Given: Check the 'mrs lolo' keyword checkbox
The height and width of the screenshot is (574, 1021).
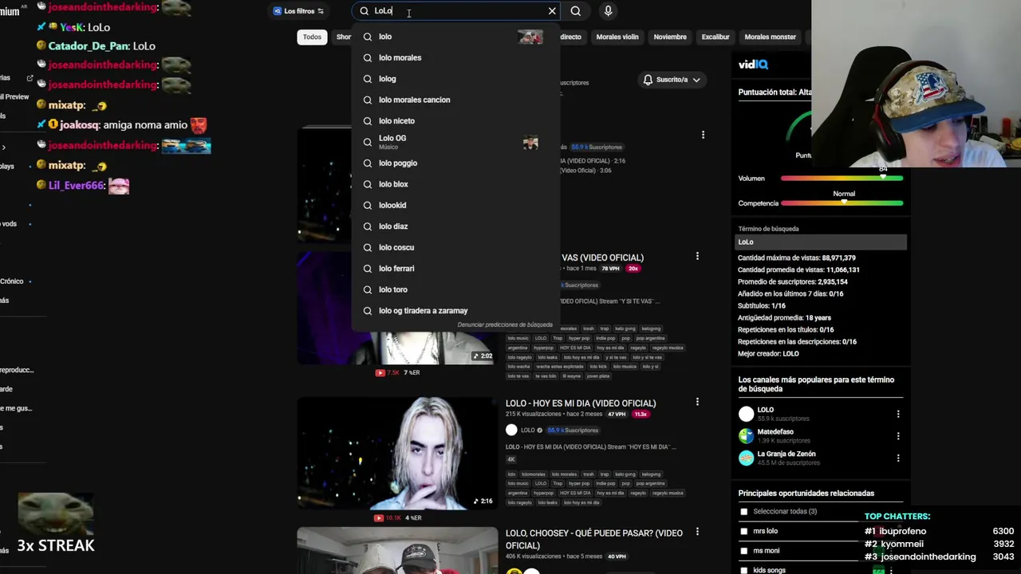Looking at the screenshot, I should tap(744, 531).
